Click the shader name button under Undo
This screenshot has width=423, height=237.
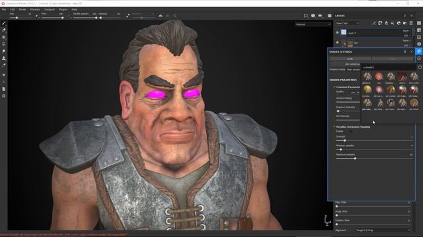click(x=345, y=65)
